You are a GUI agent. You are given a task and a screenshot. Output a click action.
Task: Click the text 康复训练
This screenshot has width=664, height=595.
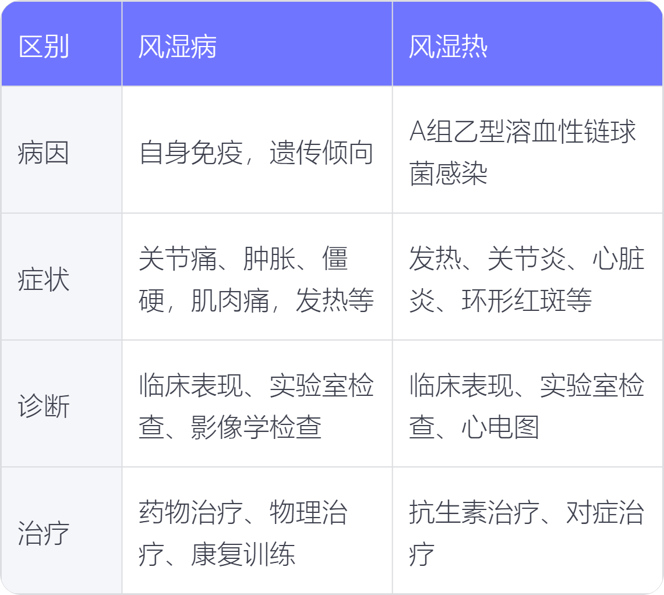coord(243,554)
